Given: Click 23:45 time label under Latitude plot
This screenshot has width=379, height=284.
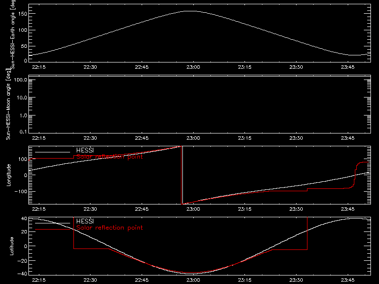Looking at the screenshot, I should click(x=348, y=280).
